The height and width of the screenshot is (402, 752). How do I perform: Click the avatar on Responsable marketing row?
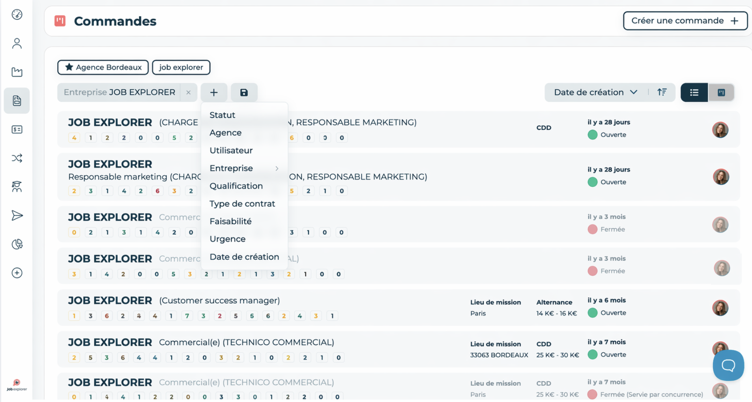(721, 177)
